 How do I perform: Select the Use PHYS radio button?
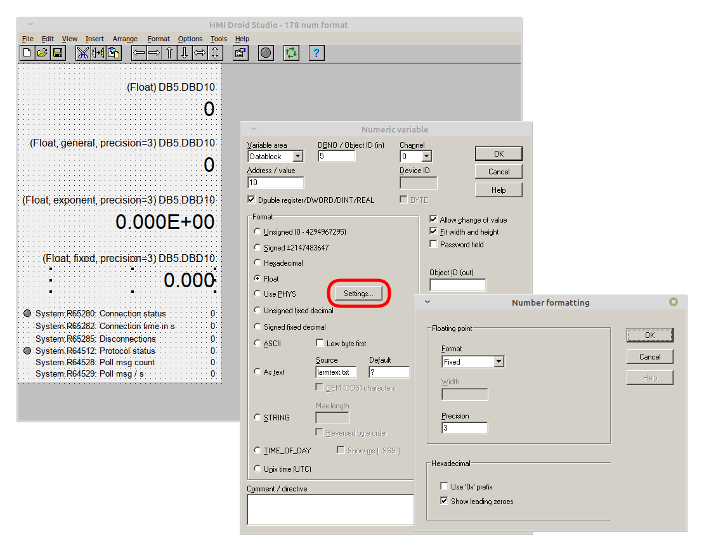click(257, 294)
